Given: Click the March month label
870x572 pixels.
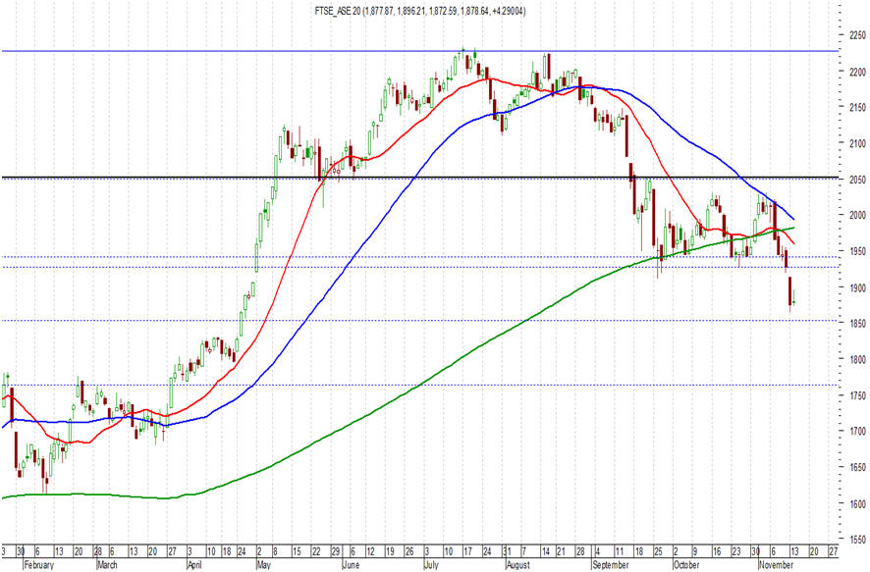Looking at the screenshot, I should pyautogui.click(x=108, y=565).
